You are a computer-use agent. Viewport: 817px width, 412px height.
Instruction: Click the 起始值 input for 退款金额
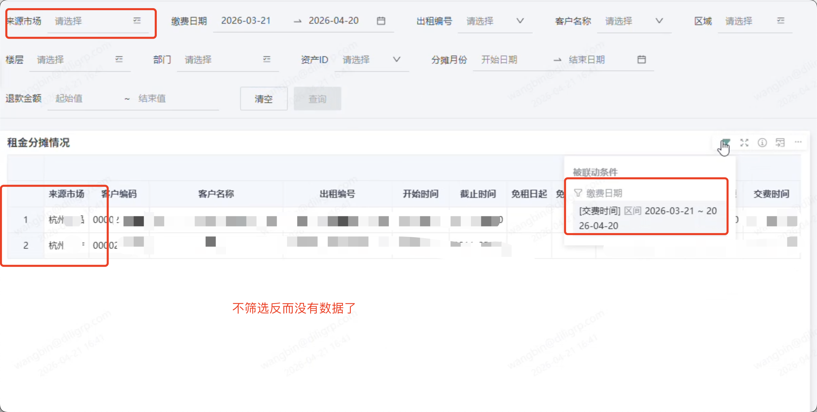pyautogui.click(x=81, y=99)
